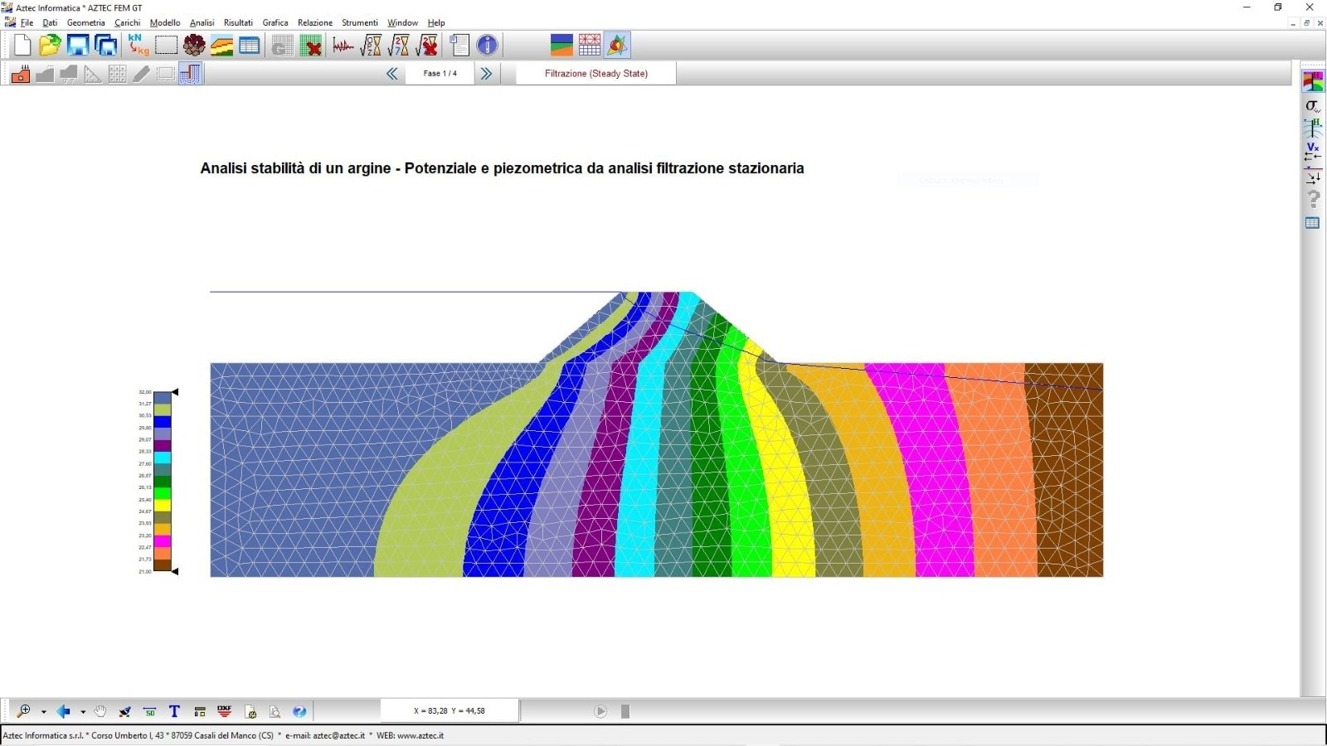Viewport: 1327px width, 746px height.
Task: Go to previous phase with left chevrons
Action: coord(392,74)
